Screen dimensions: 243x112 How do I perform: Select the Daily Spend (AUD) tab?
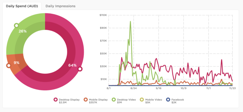(x=22, y=6)
